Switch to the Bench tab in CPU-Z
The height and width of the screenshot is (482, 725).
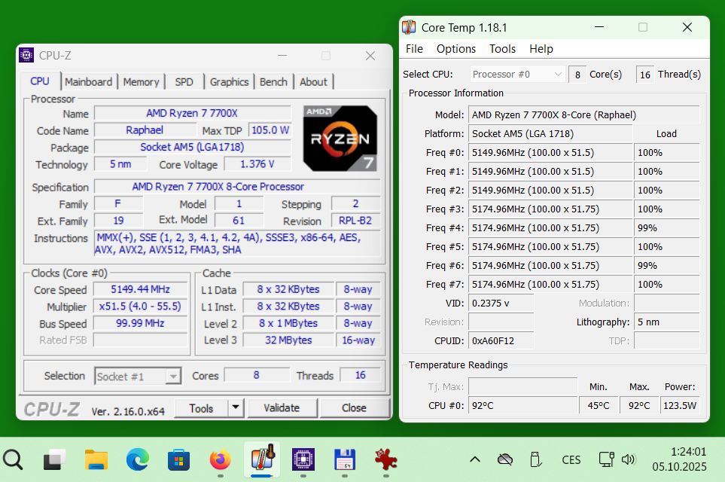tap(273, 81)
